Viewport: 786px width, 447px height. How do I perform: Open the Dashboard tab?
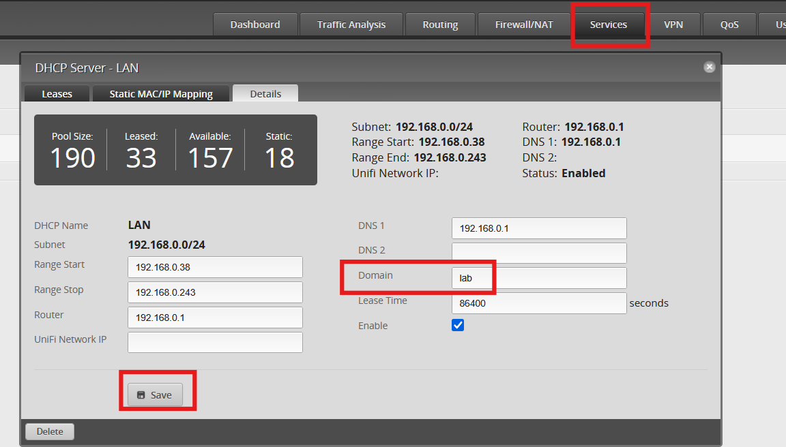coord(255,25)
